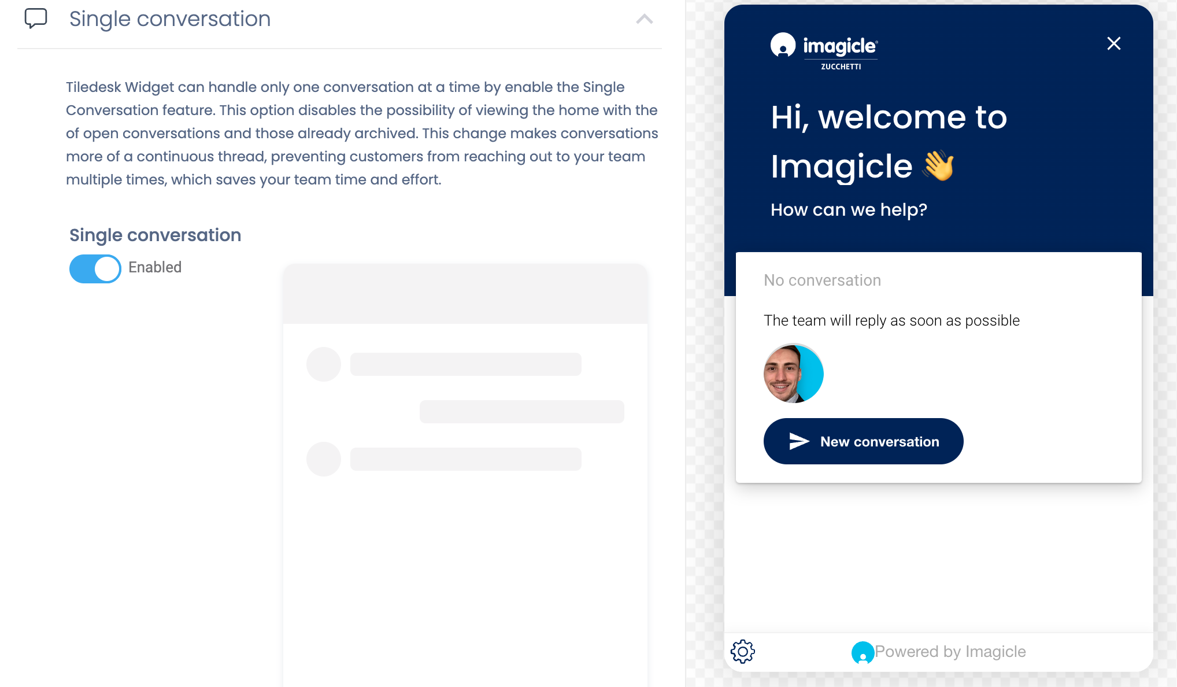Click the New conversation button

[x=864, y=442]
